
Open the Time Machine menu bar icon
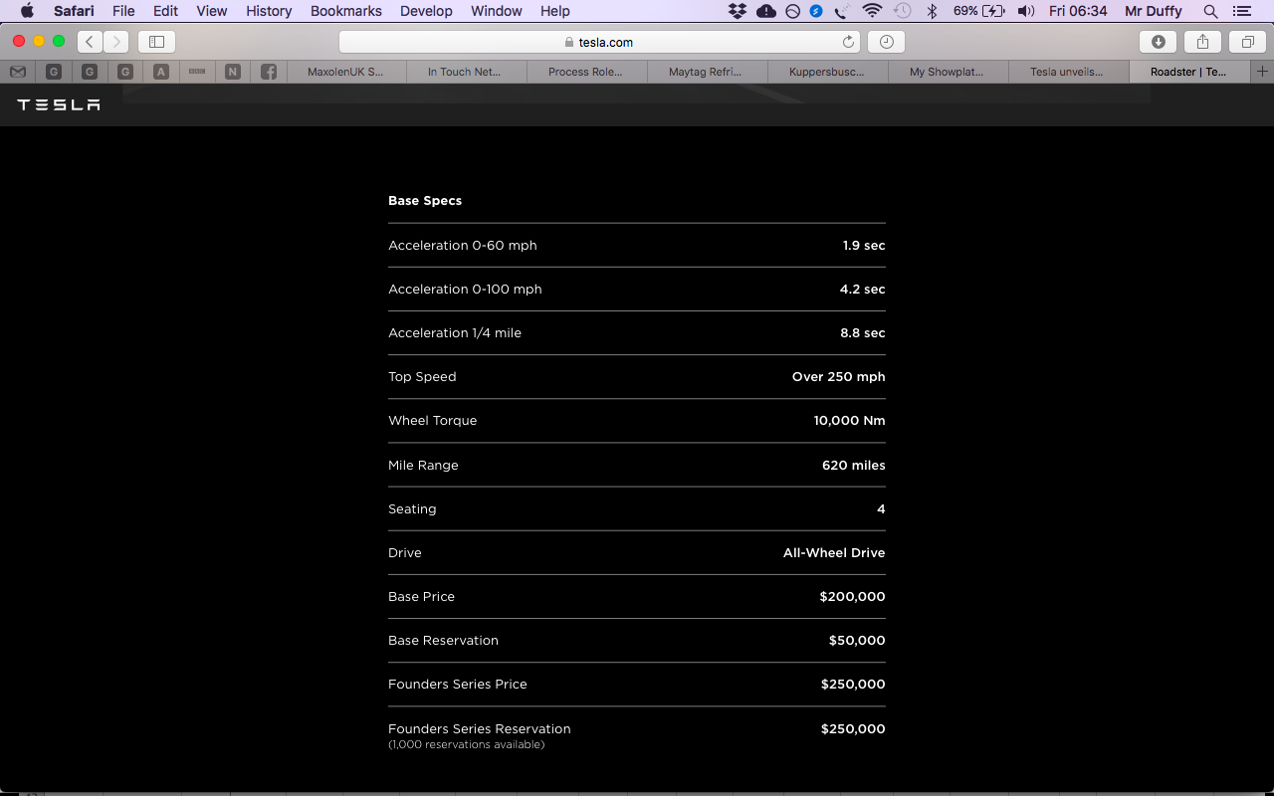[903, 11]
